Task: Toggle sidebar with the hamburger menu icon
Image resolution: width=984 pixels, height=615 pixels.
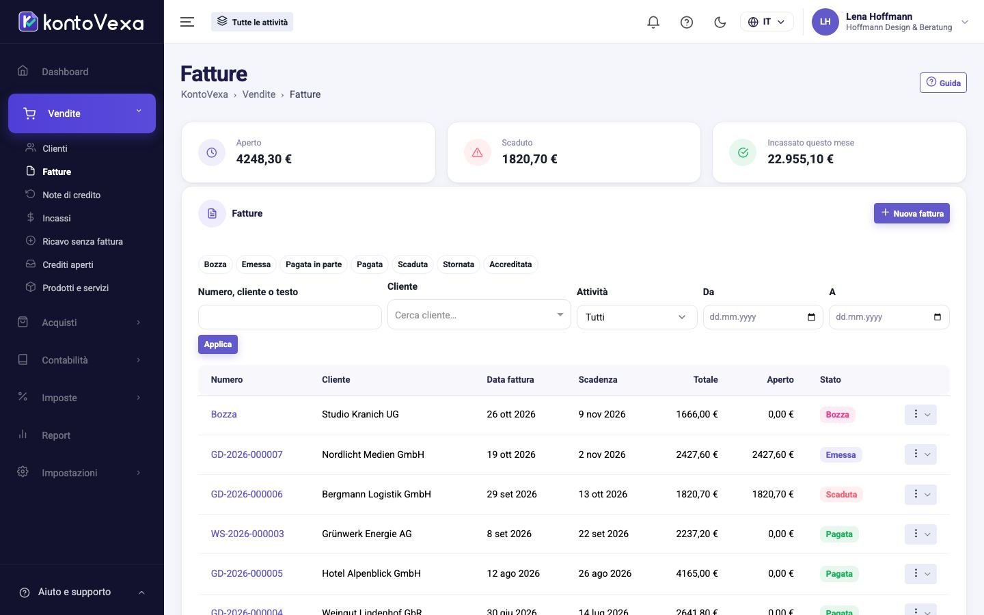Action: (x=187, y=22)
